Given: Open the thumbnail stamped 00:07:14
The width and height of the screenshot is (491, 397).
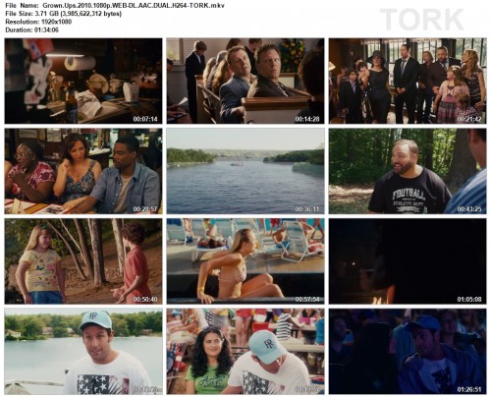Looking at the screenshot, I should (83, 81).
